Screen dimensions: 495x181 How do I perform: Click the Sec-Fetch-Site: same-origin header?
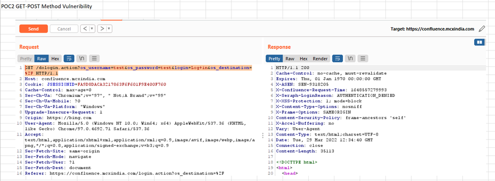click(62, 151)
